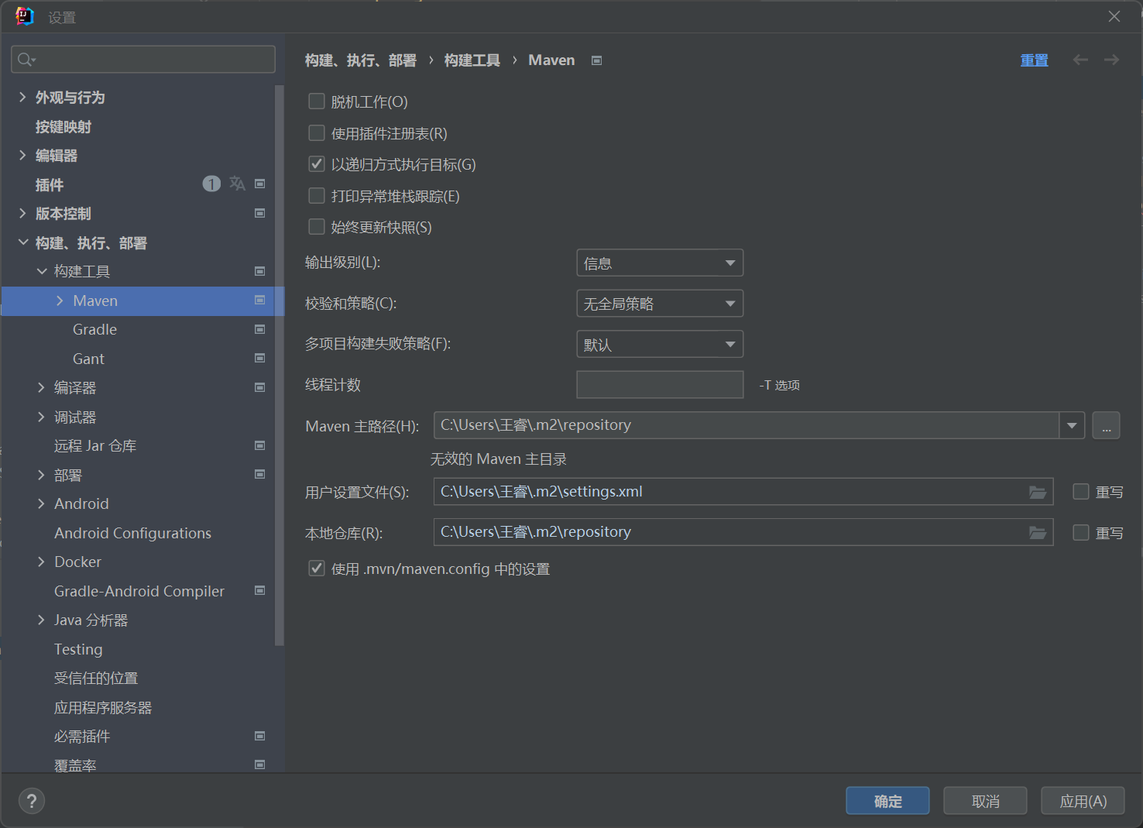
Task: Open the Maven 主路径 dropdown arrow
Action: (1072, 425)
